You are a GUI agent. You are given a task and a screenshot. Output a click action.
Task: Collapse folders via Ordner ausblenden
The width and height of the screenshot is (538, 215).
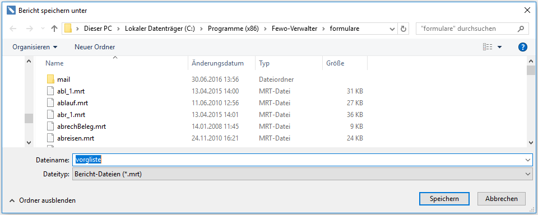point(43,200)
